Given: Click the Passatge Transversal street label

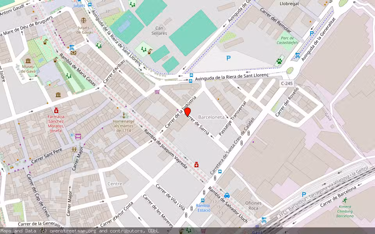Looking at the screenshot, I should click(233, 119).
